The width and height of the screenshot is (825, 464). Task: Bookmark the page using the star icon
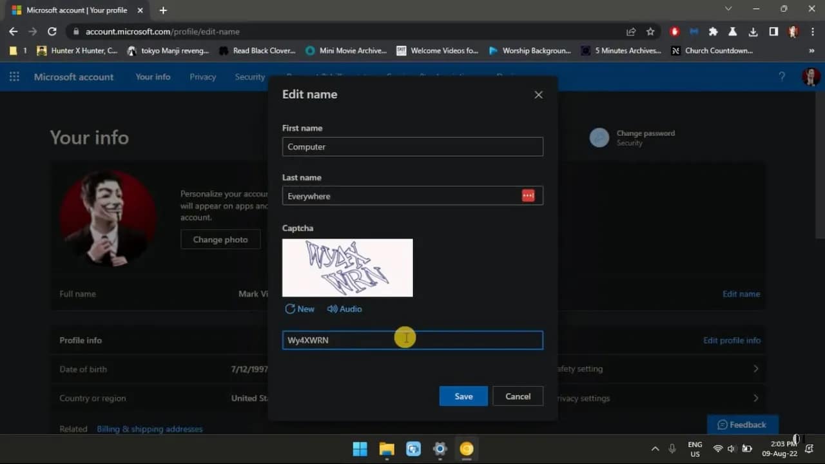click(x=651, y=31)
